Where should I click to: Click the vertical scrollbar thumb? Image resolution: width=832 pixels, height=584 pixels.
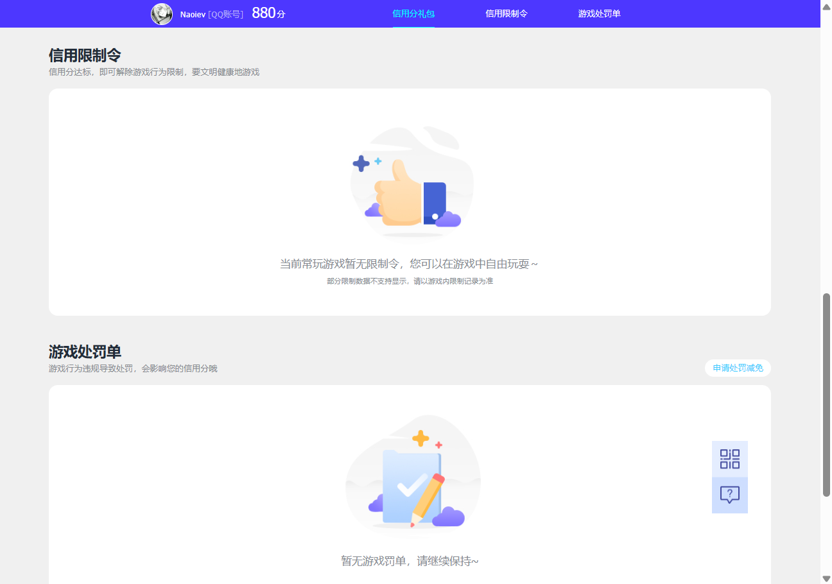(826, 395)
